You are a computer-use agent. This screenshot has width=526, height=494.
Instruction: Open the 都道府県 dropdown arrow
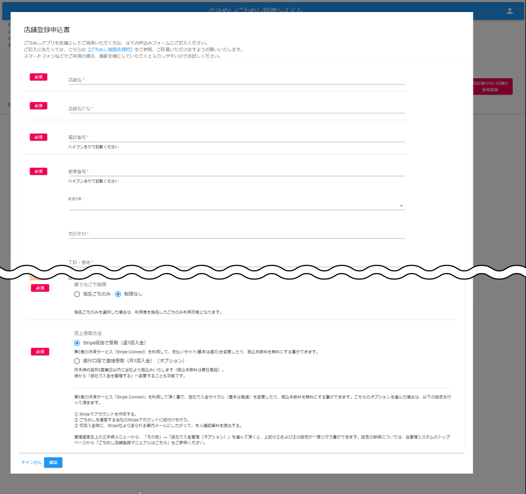(401, 206)
